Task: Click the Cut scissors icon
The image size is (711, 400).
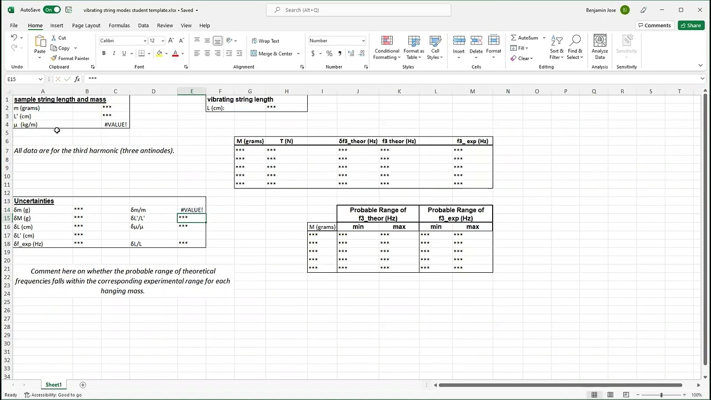Action: pos(54,38)
